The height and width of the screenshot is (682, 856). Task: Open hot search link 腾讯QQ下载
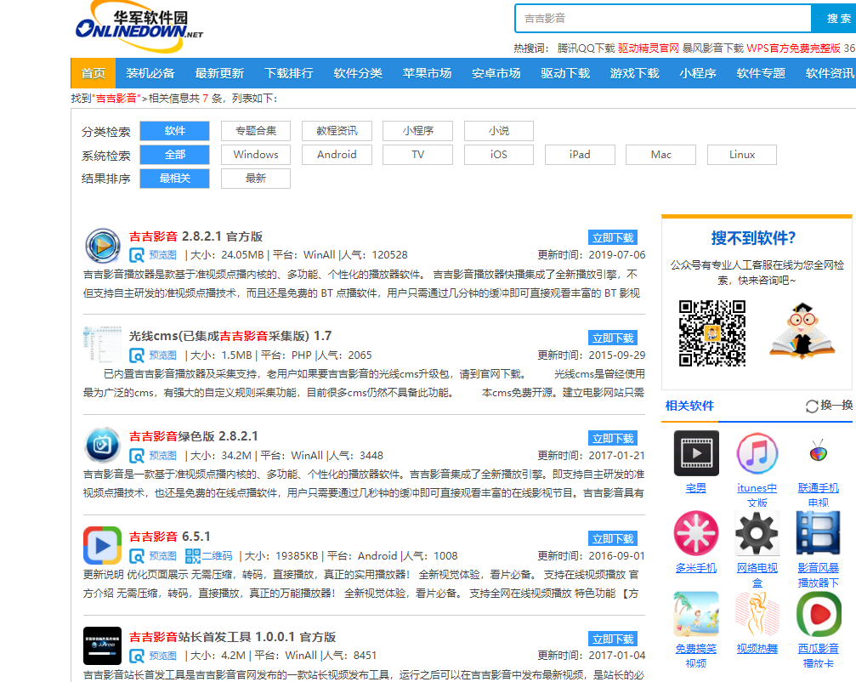tap(586, 48)
